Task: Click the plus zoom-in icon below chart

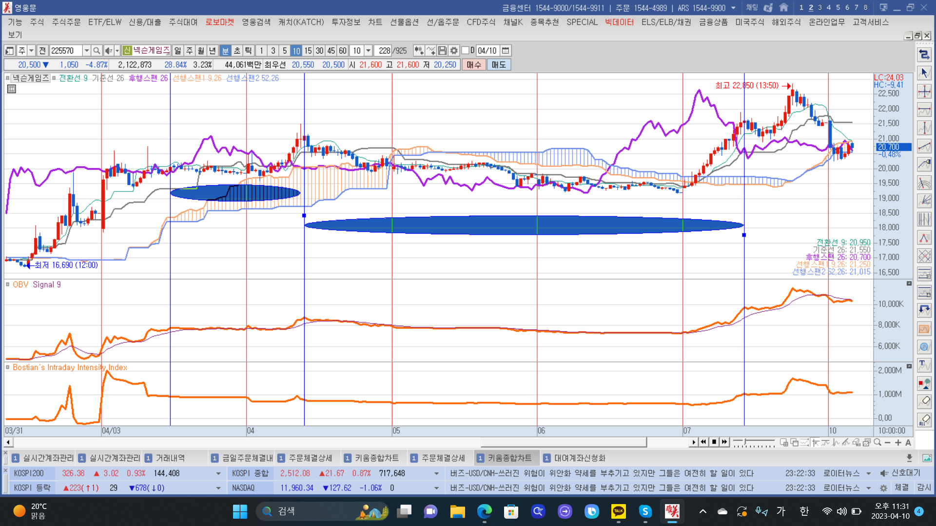Action: point(898,442)
